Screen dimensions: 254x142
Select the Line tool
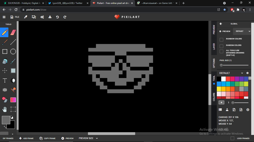[x=13, y=42]
